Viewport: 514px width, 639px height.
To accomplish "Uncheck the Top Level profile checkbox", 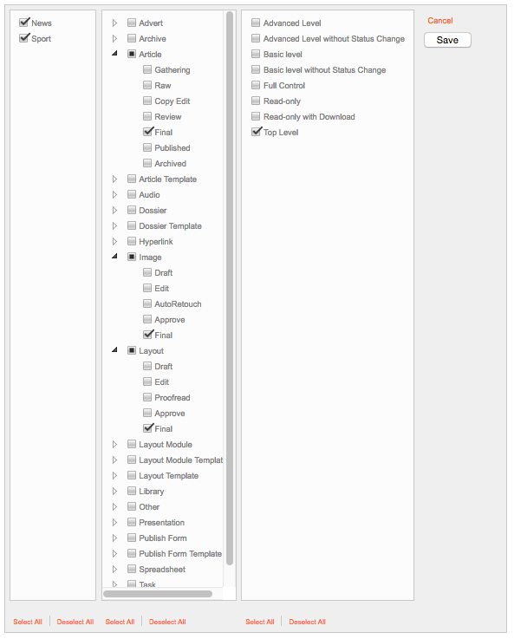I will pos(257,132).
